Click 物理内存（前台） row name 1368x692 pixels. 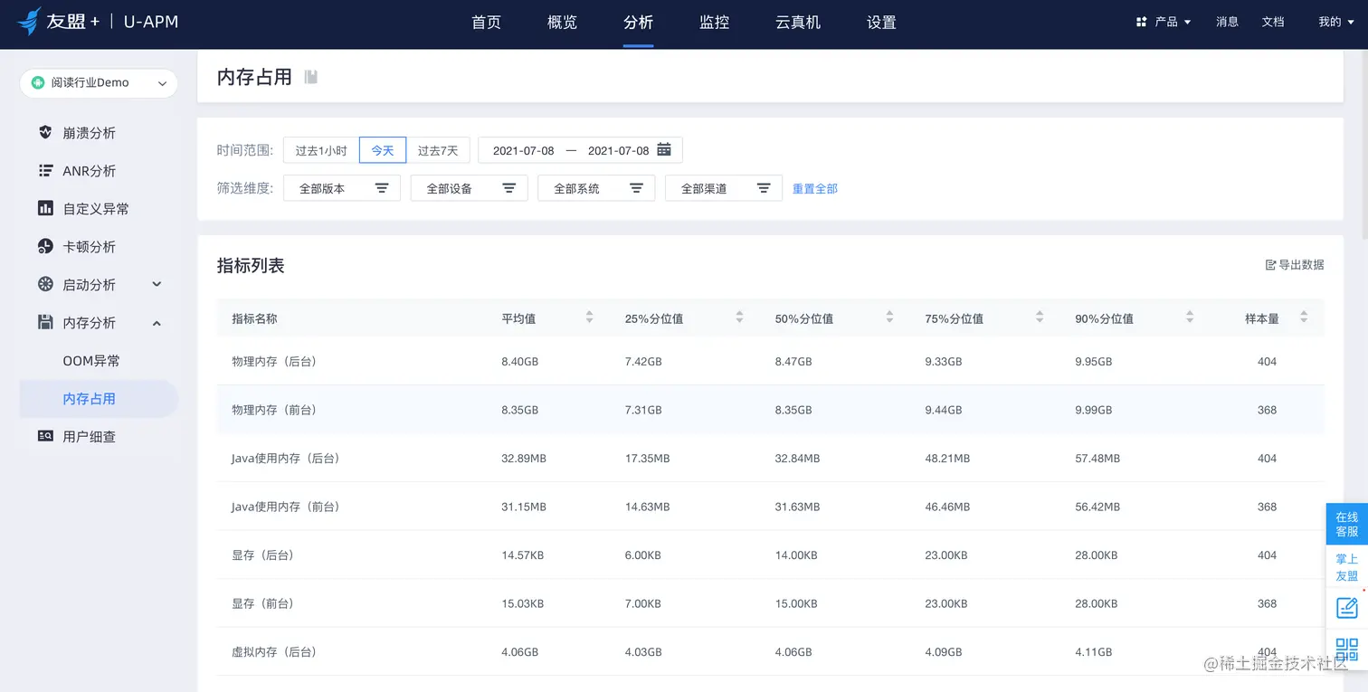coord(275,410)
